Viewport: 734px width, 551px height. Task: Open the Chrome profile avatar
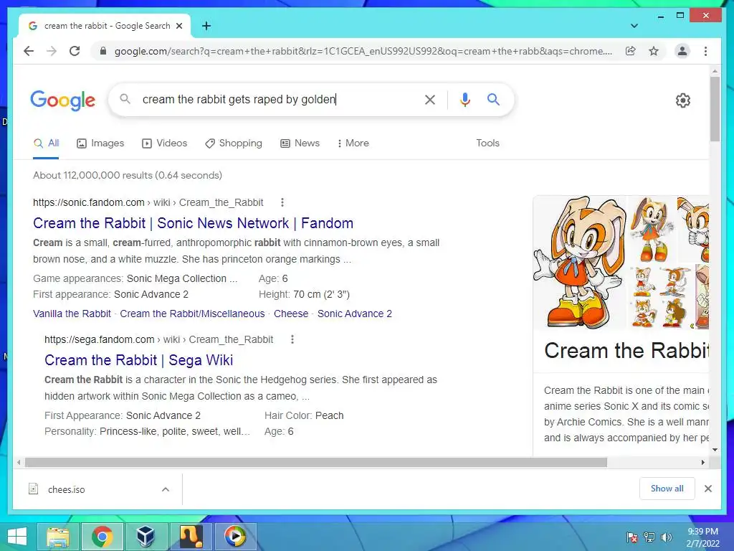point(682,51)
